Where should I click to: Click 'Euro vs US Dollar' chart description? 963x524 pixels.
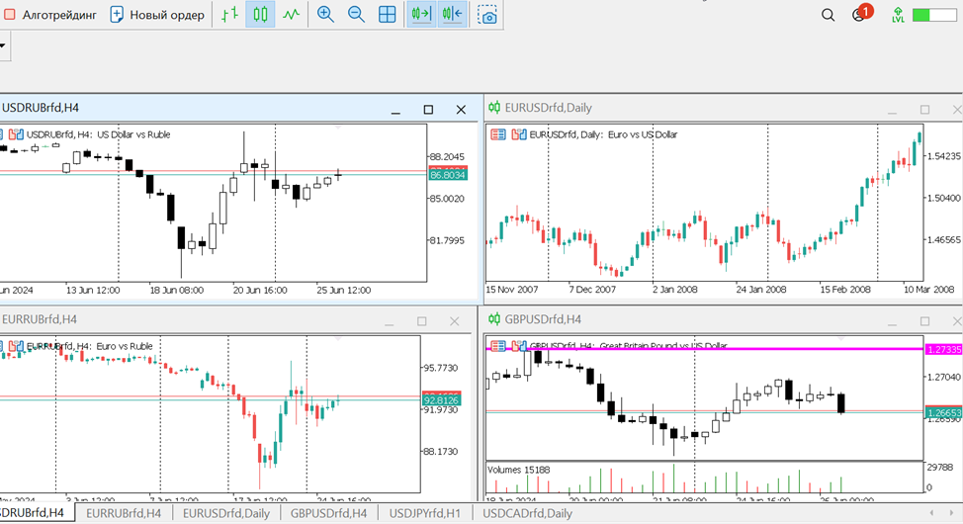pos(643,134)
